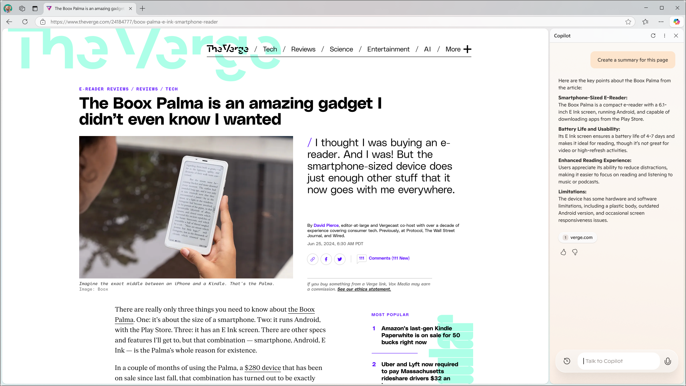Viewport: 686px width, 386px height.
Task: Create a summary for this page
Action: pyautogui.click(x=633, y=60)
